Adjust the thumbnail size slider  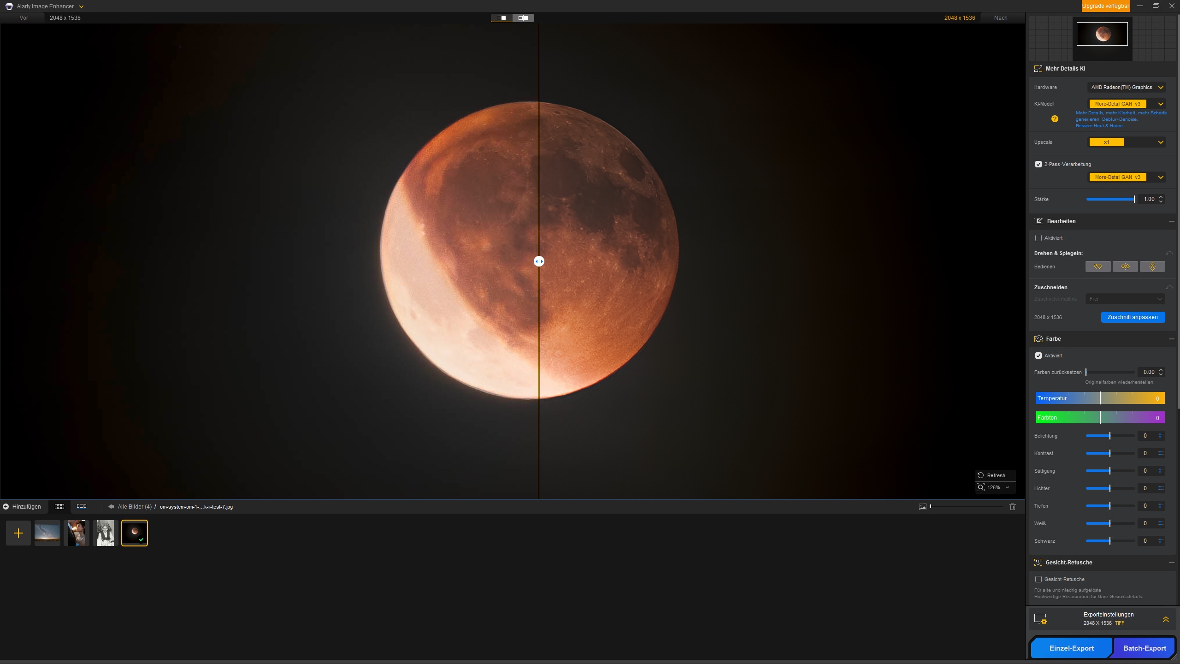pos(967,506)
